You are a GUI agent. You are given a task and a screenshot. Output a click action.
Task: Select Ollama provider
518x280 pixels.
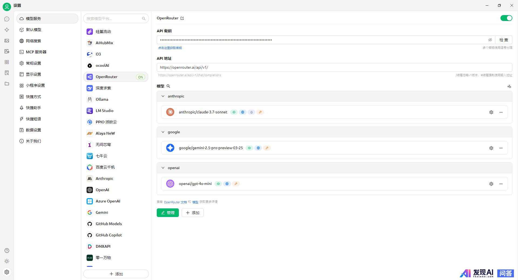[x=116, y=100]
